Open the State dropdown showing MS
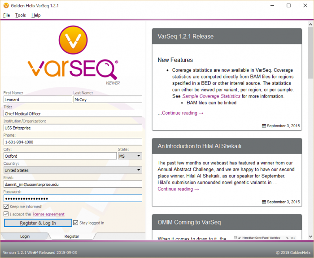This screenshot has height=258, width=314. (130, 156)
